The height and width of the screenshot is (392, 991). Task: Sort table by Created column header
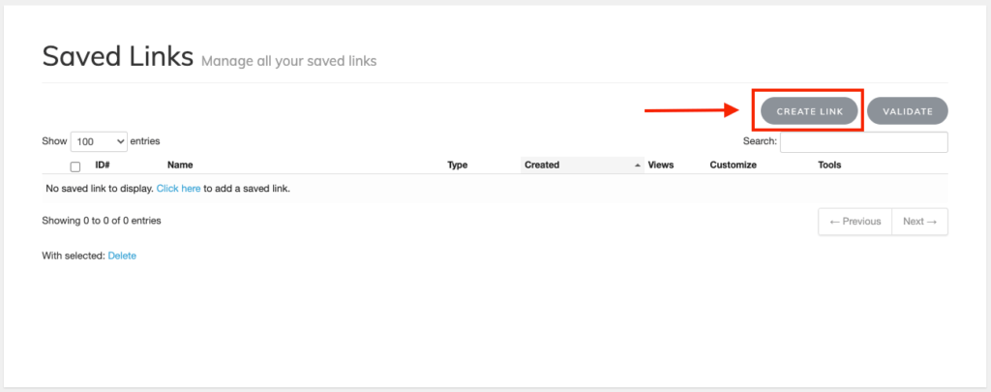point(542,165)
